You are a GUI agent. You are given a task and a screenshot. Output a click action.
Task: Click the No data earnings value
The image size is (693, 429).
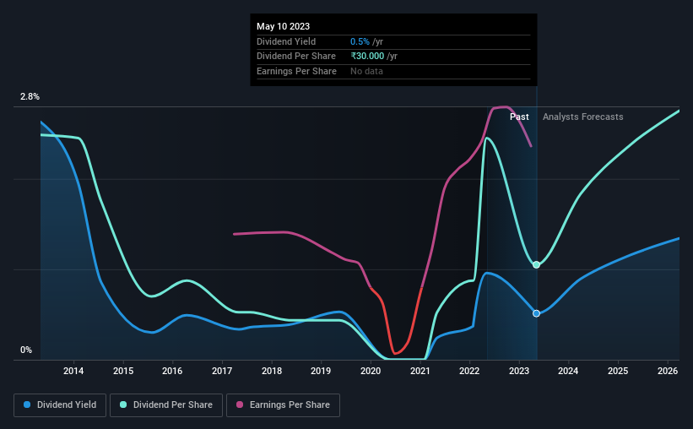click(366, 71)
